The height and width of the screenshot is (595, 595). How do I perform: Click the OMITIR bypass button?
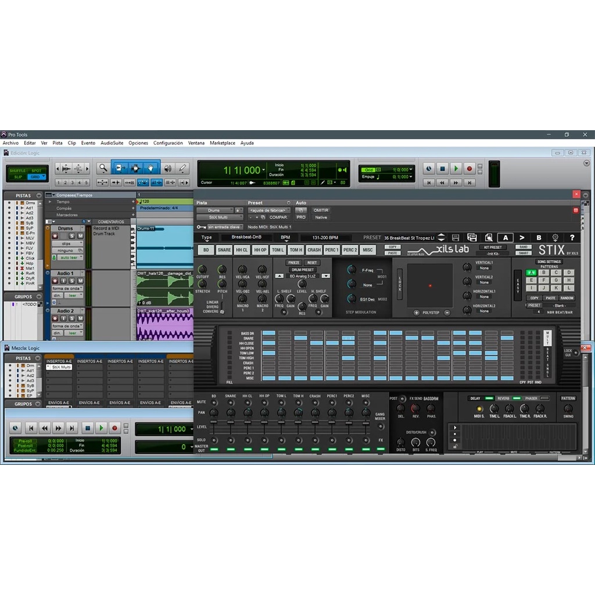tap(321, 210)
